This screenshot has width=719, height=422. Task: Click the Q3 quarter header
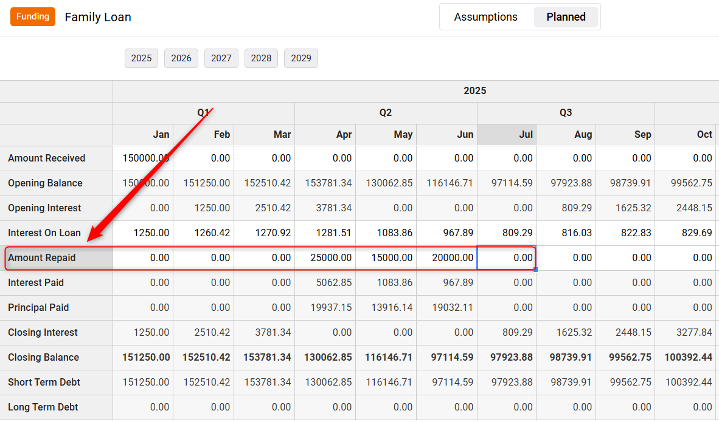566,113
